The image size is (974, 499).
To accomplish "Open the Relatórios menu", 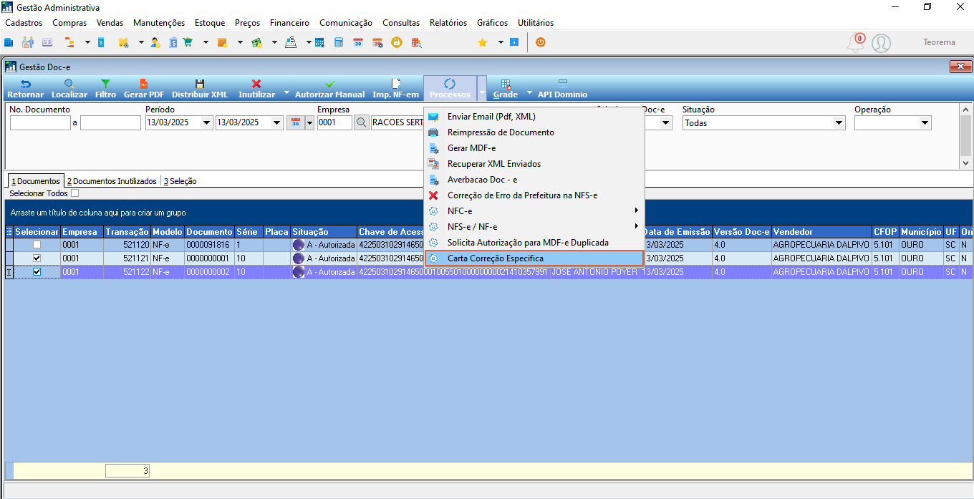I will coord(448,23).
